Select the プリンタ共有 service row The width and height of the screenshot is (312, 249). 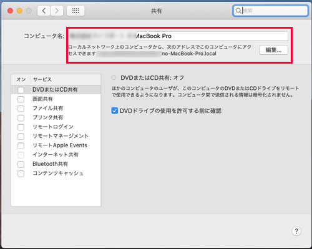[56, 117]
